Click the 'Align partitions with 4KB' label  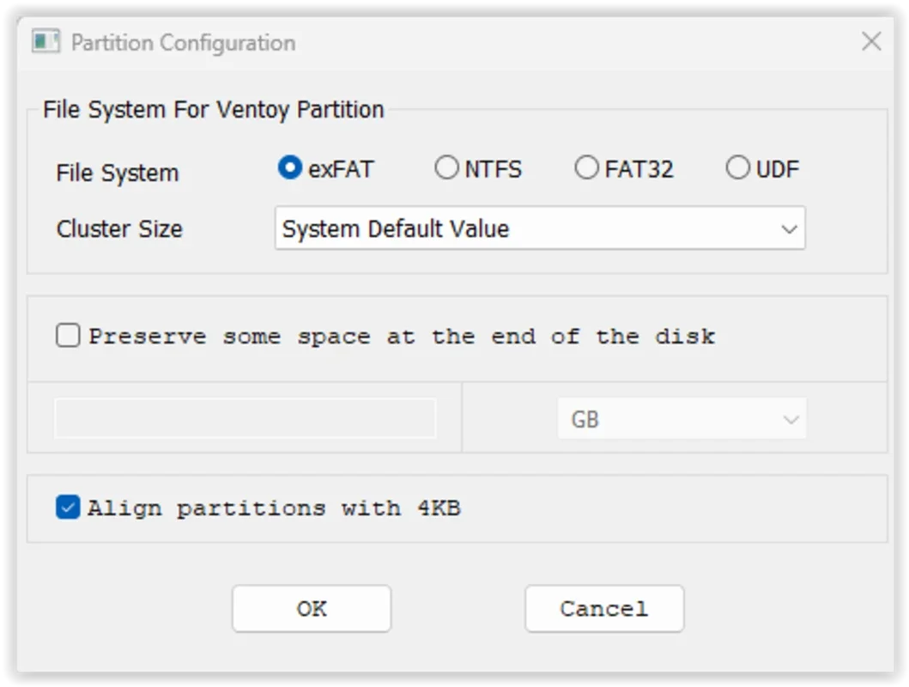274,508
